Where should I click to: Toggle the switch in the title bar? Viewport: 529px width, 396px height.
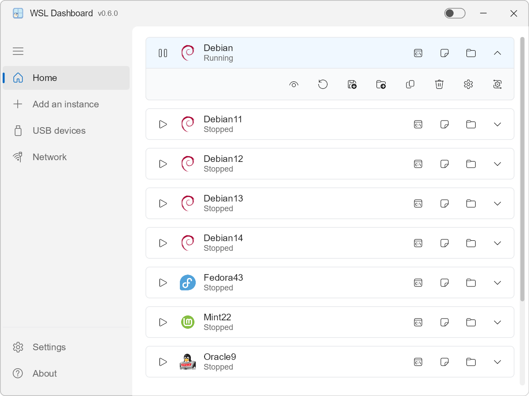pos(454,13)
